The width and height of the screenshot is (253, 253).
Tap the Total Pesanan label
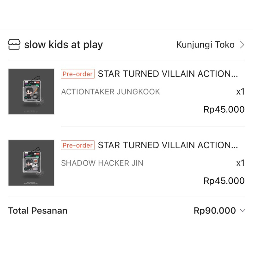pyautogui.click(x=38, y=211)
